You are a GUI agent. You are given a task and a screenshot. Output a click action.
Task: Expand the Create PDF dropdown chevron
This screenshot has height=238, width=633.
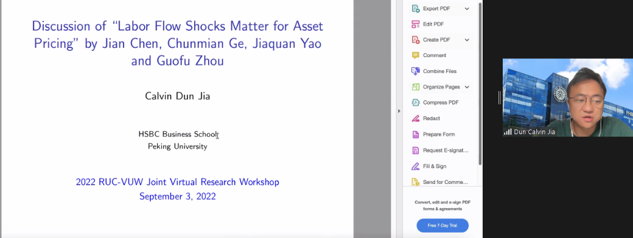(x=467, y=40)
